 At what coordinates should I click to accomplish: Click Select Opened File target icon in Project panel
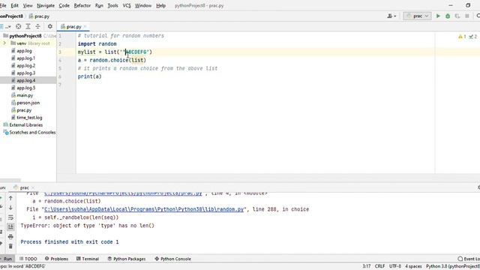(x=18, y=27)
